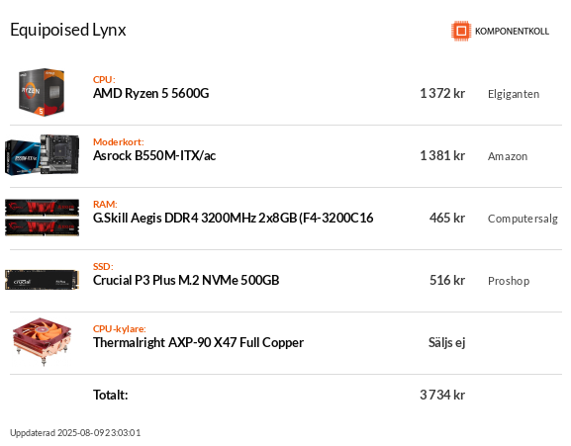The height and width of the screenshot is (446, 571).
Task: Visit the Elgiganten retailer link
Action: click(x=514, y=94)
